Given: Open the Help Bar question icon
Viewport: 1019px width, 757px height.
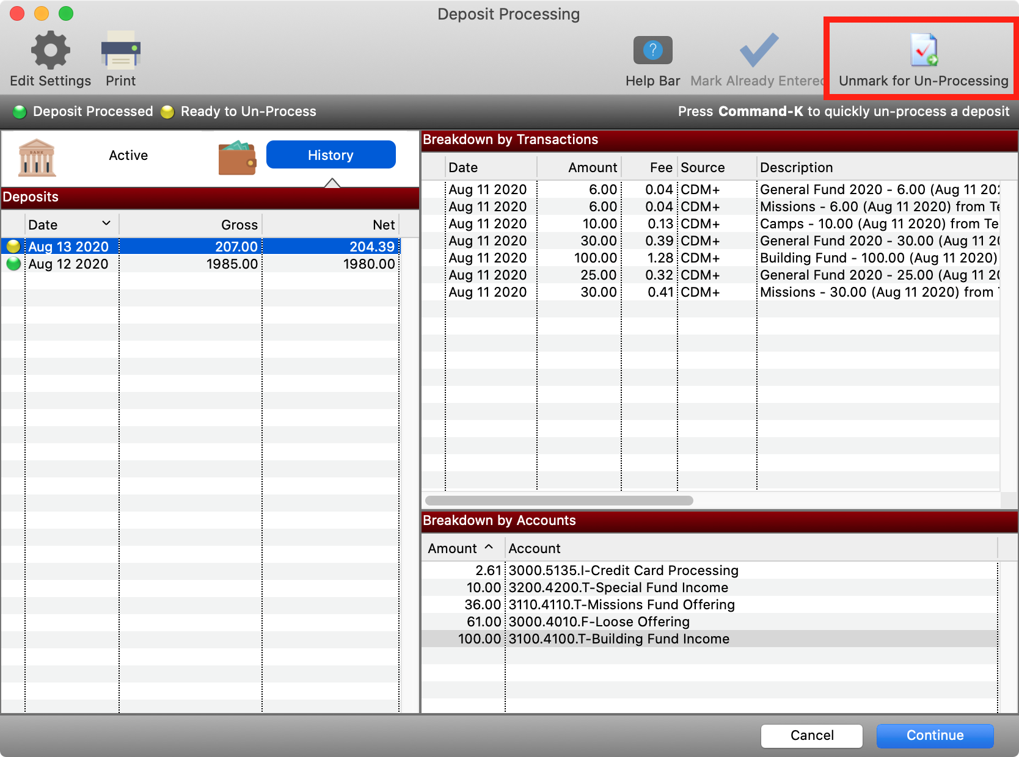Looking at the screenshot, I should (652, 50).
